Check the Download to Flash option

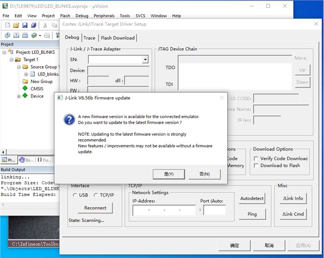coord(256,165)
